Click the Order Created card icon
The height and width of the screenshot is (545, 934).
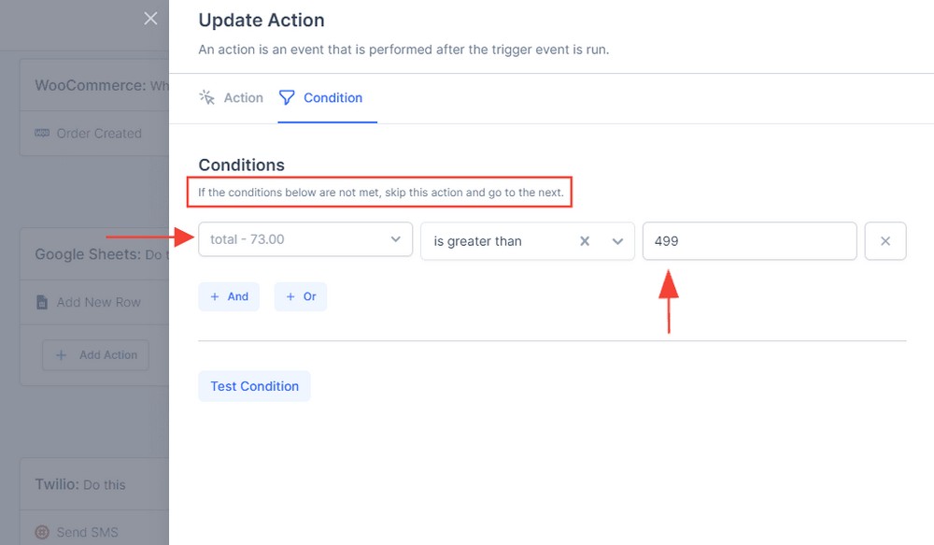point(42,133)
